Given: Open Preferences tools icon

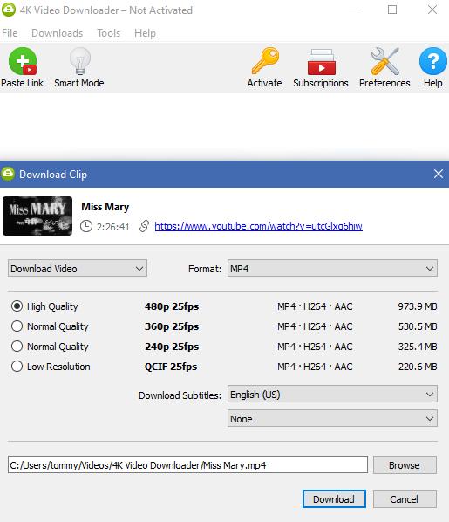Looking at the screenshot, I should point(384,61).
